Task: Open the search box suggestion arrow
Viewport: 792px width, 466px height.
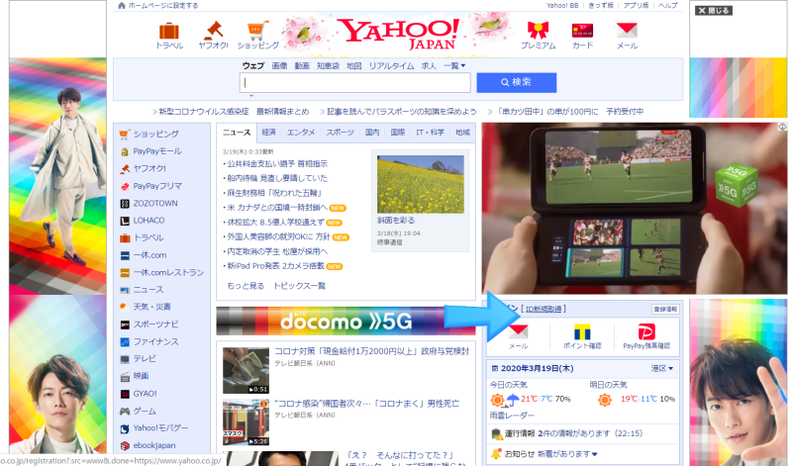Action: pyautogui.click(x=251, y=95)
